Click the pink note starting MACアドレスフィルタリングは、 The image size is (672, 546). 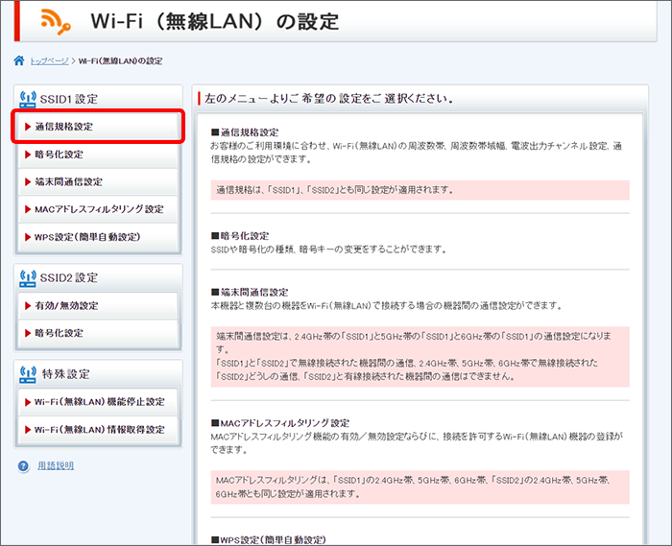tap(420, 487)
